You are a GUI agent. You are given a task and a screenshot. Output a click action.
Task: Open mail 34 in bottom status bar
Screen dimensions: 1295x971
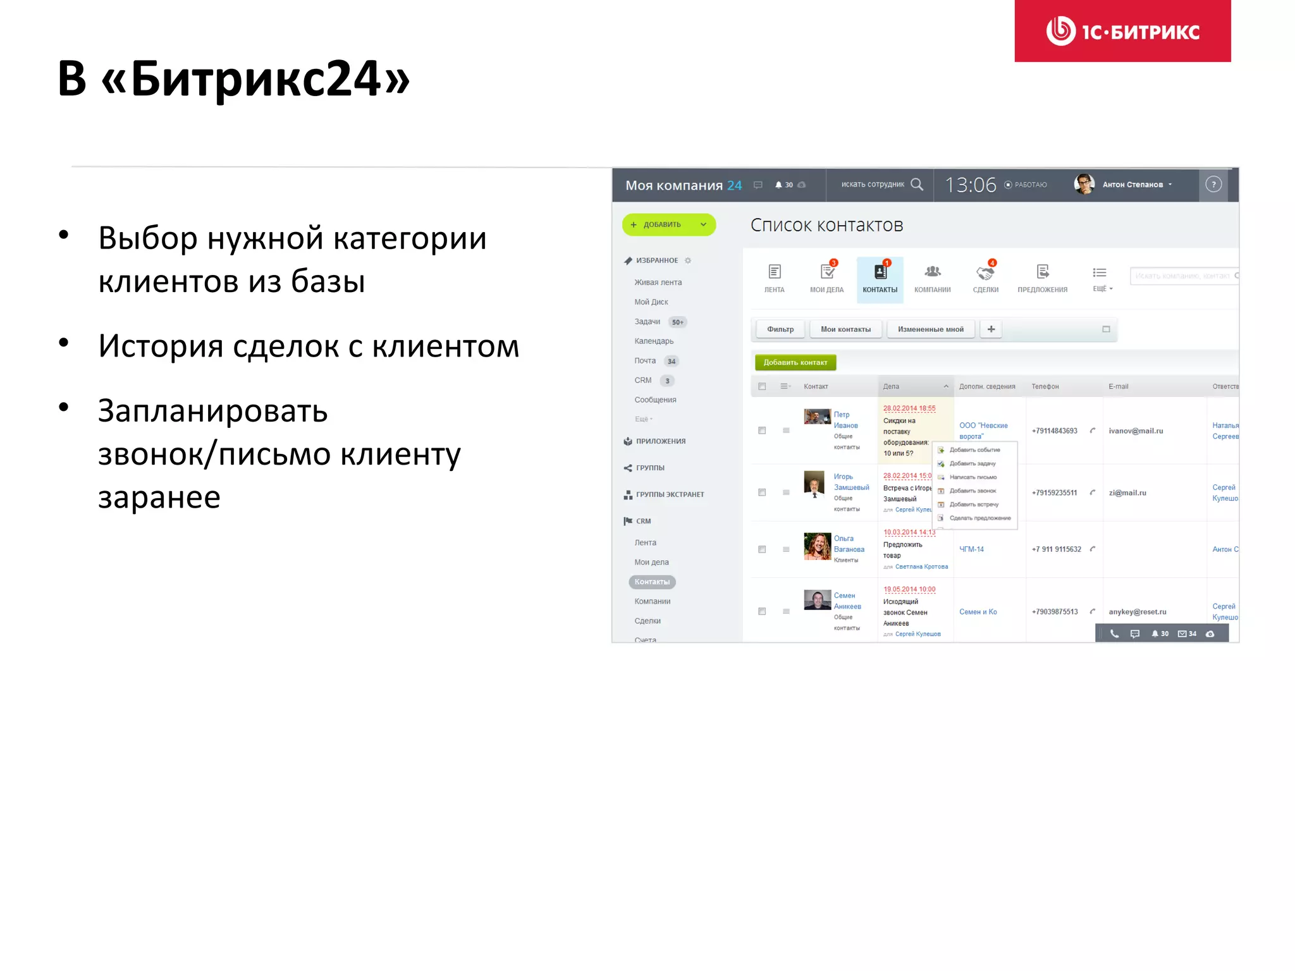tap(1187, 633)
